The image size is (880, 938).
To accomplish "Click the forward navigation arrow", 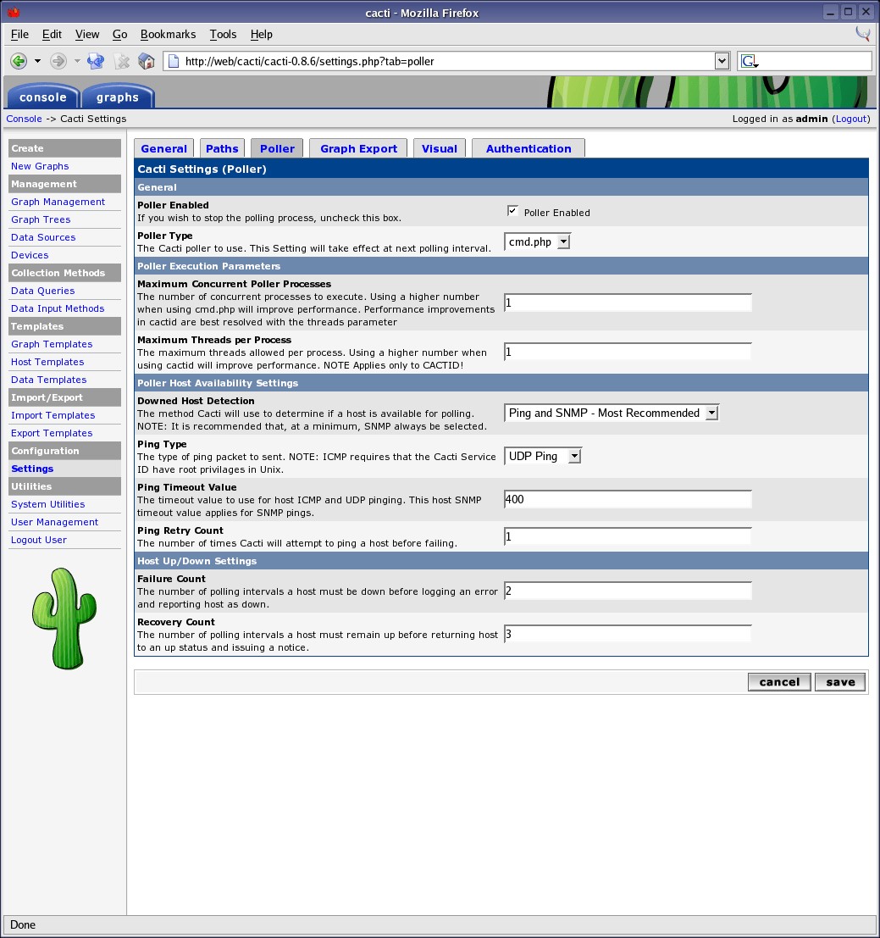I will (58, 61).
